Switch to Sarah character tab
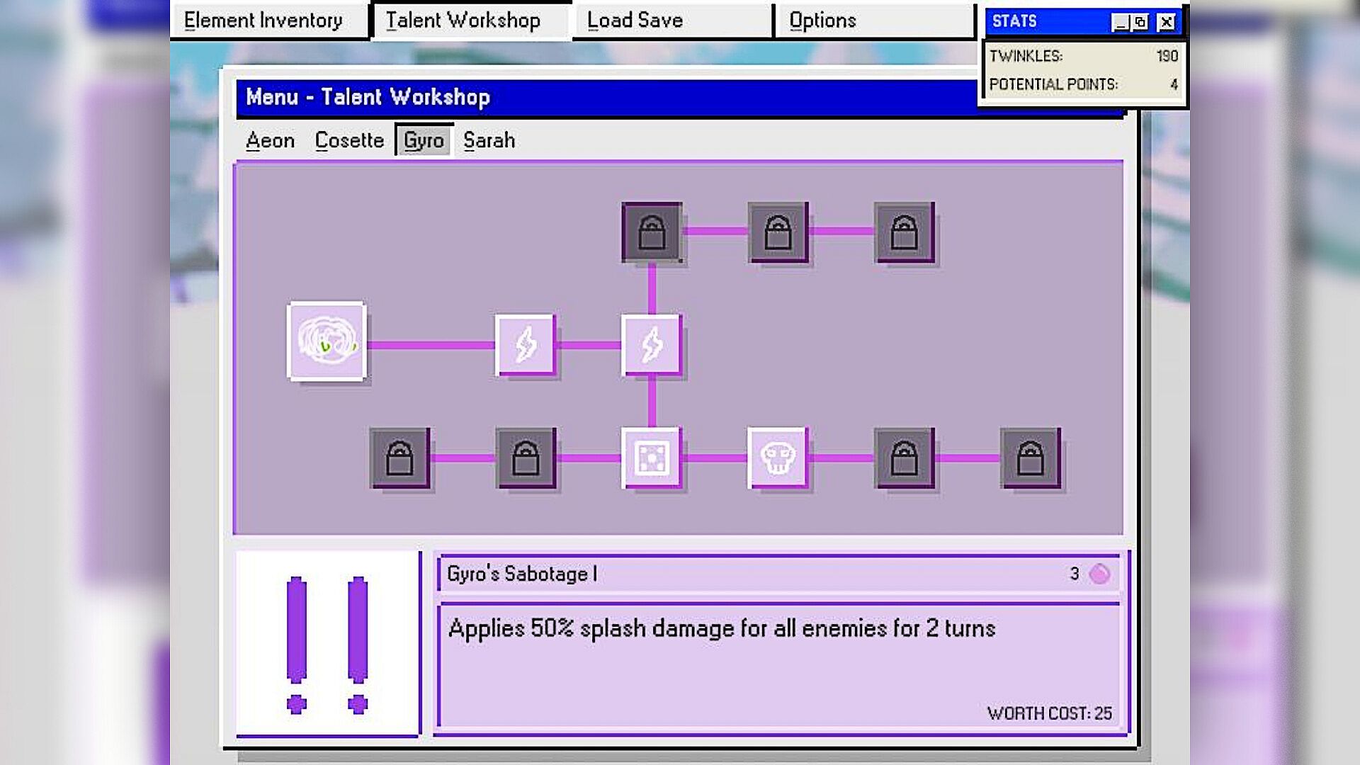Screen dimensions: 1360x765 tap(489, 140)
